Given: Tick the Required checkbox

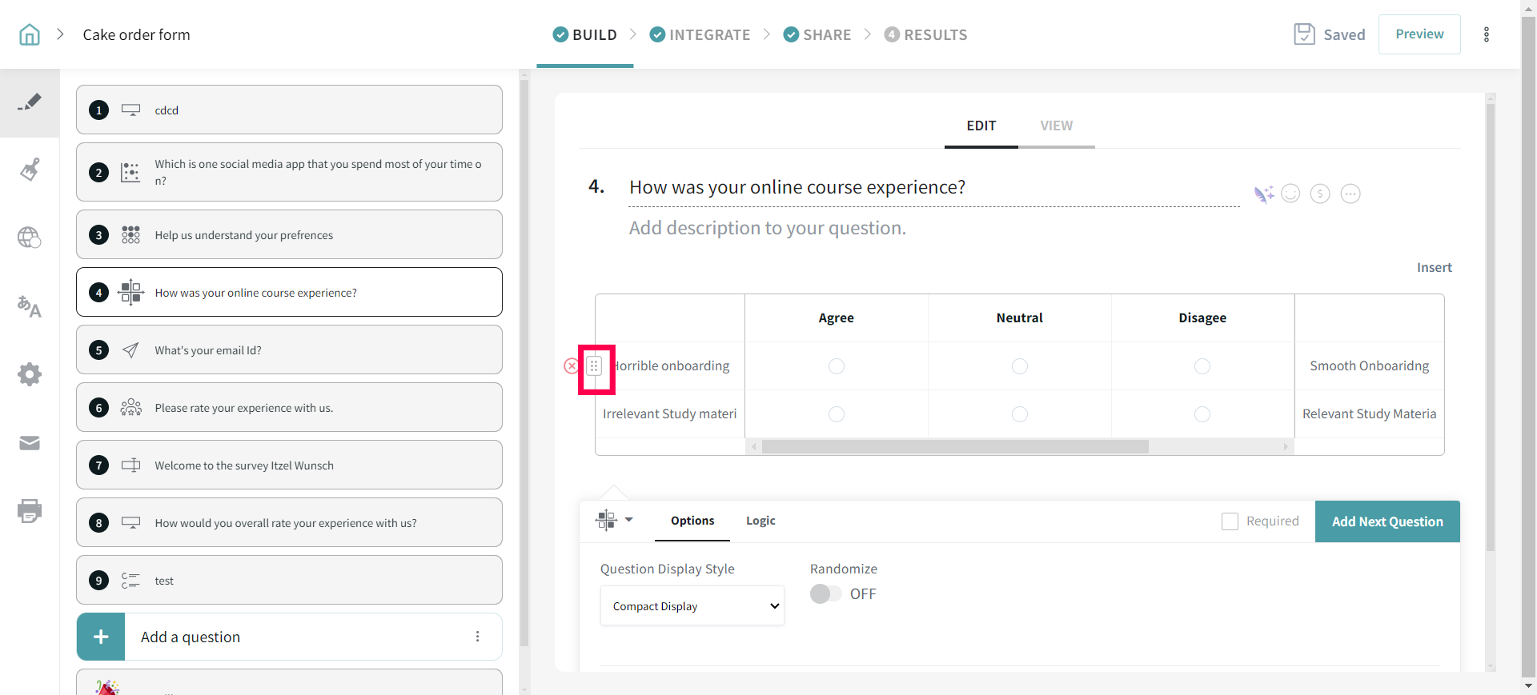Looking at the screenshot, I should [x=1230, y=521].
